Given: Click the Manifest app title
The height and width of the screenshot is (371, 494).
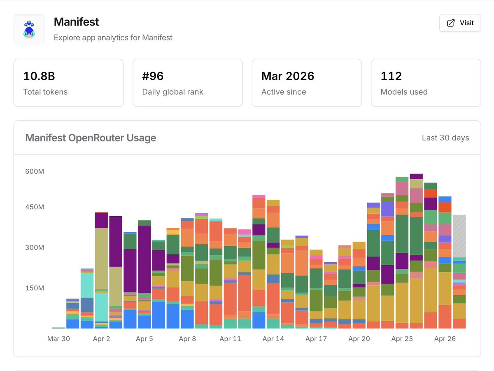Looking at the screenshot, I should [77, 22].
